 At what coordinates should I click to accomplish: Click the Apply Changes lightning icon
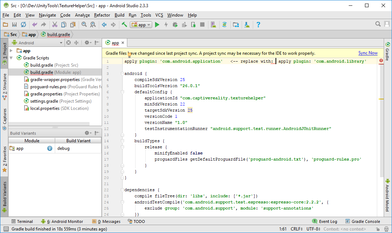point(166,24)
